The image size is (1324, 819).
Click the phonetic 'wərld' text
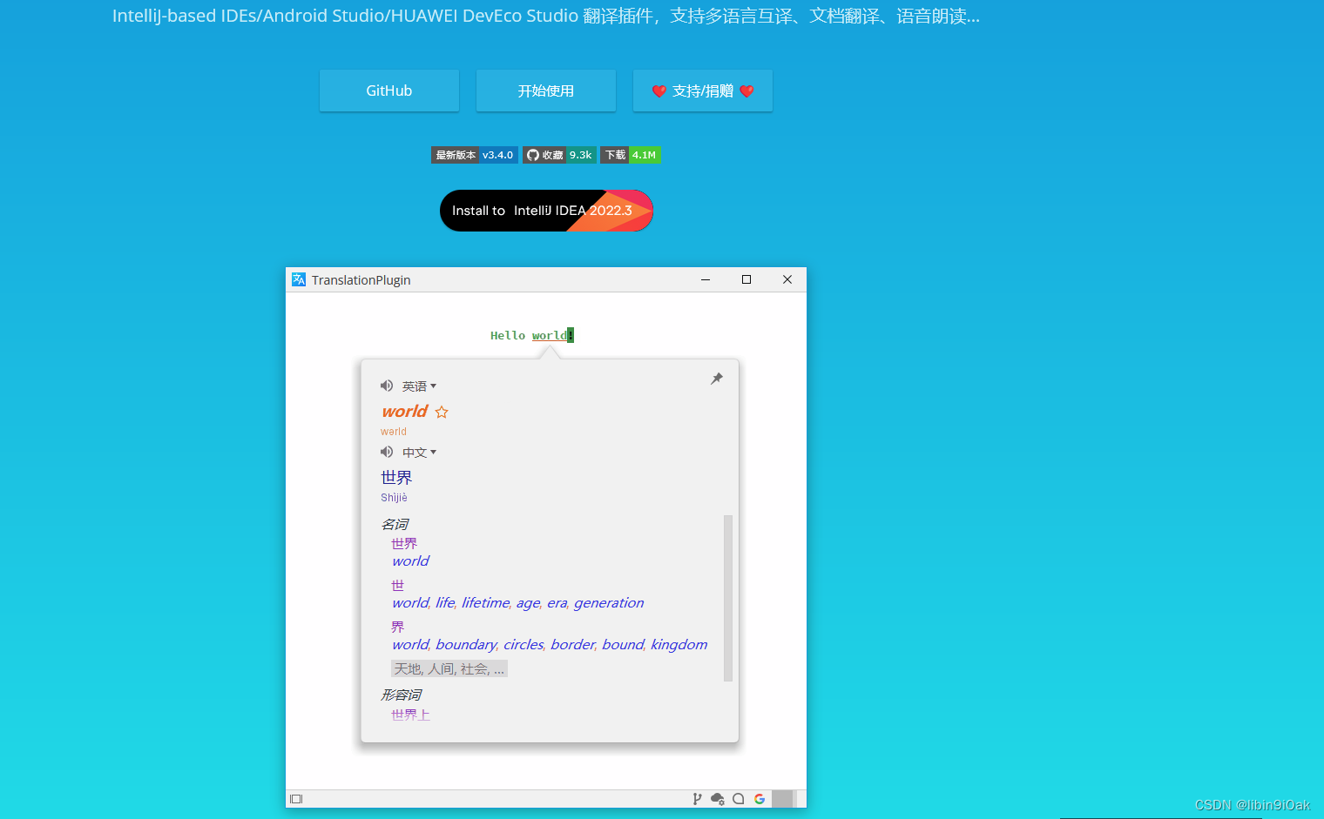coord(394,432)
